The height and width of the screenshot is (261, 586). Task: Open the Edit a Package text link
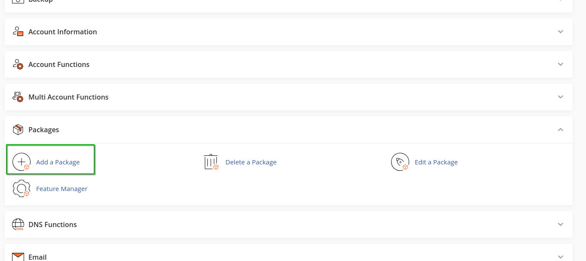436,162
